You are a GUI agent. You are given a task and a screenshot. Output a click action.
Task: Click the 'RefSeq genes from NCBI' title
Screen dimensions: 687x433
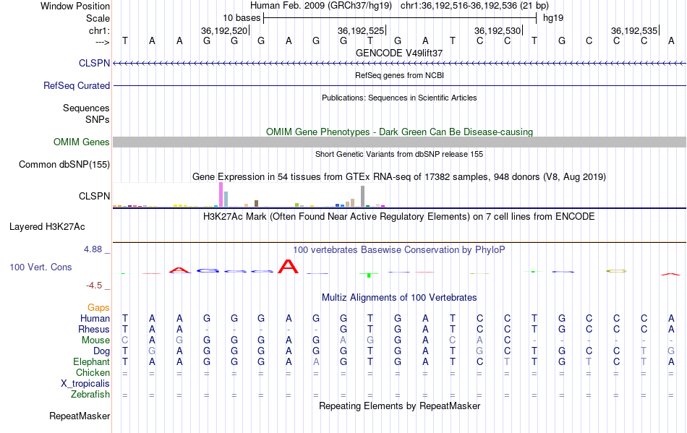tap(399, 75)
